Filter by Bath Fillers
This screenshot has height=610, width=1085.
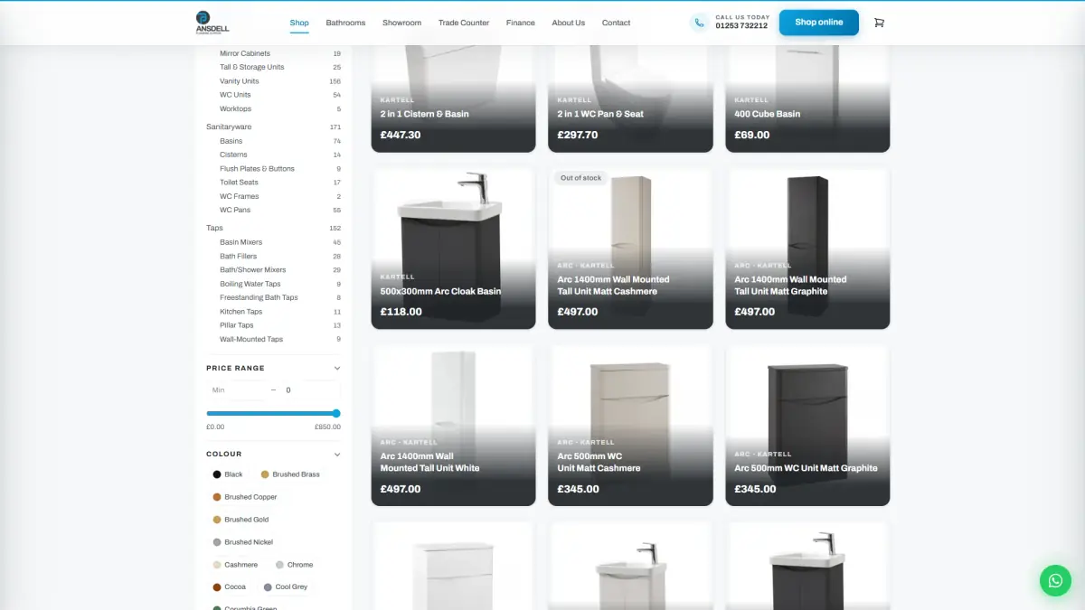239,257
